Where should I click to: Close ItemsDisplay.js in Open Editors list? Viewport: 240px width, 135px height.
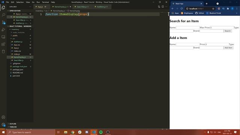pos(11,17)
